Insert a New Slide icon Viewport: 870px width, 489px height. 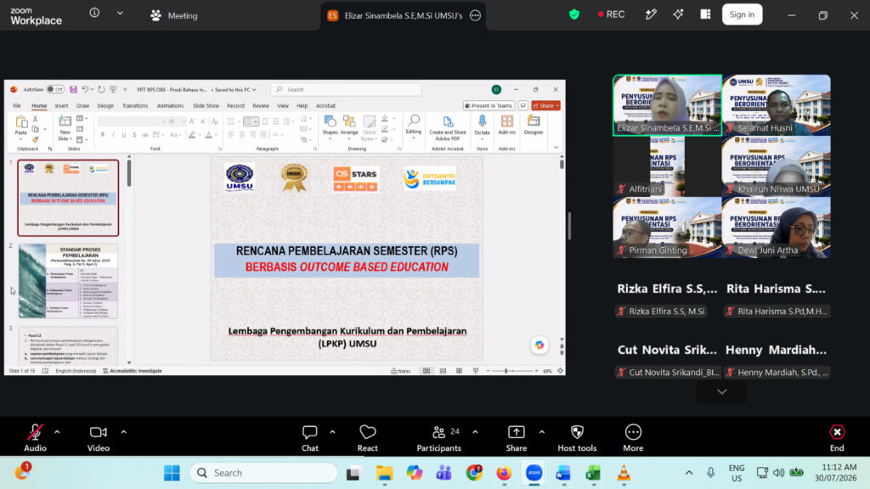65,121
